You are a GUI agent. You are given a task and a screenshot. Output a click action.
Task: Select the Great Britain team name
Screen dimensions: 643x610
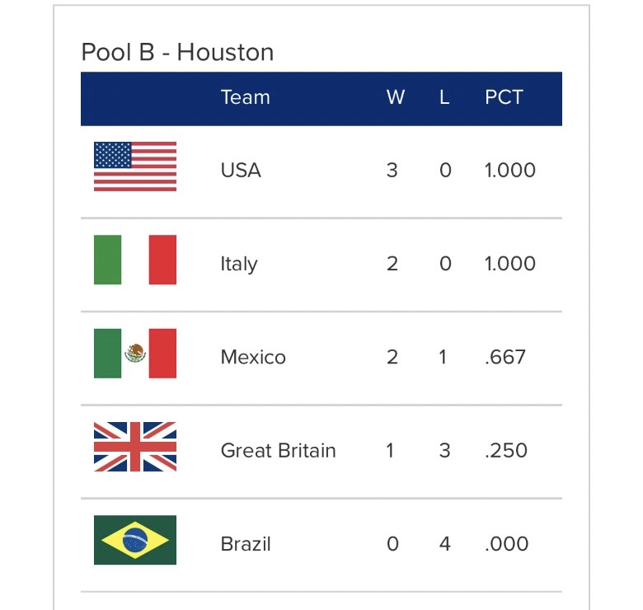click(x=278, y=451)
